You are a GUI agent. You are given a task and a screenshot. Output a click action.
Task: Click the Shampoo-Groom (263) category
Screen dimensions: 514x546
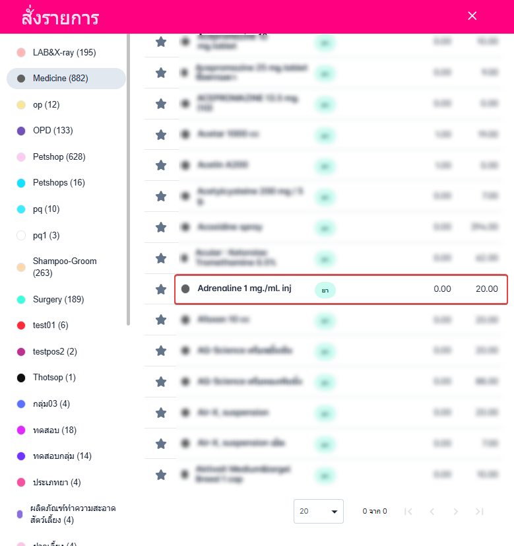[x=65, y=267]
